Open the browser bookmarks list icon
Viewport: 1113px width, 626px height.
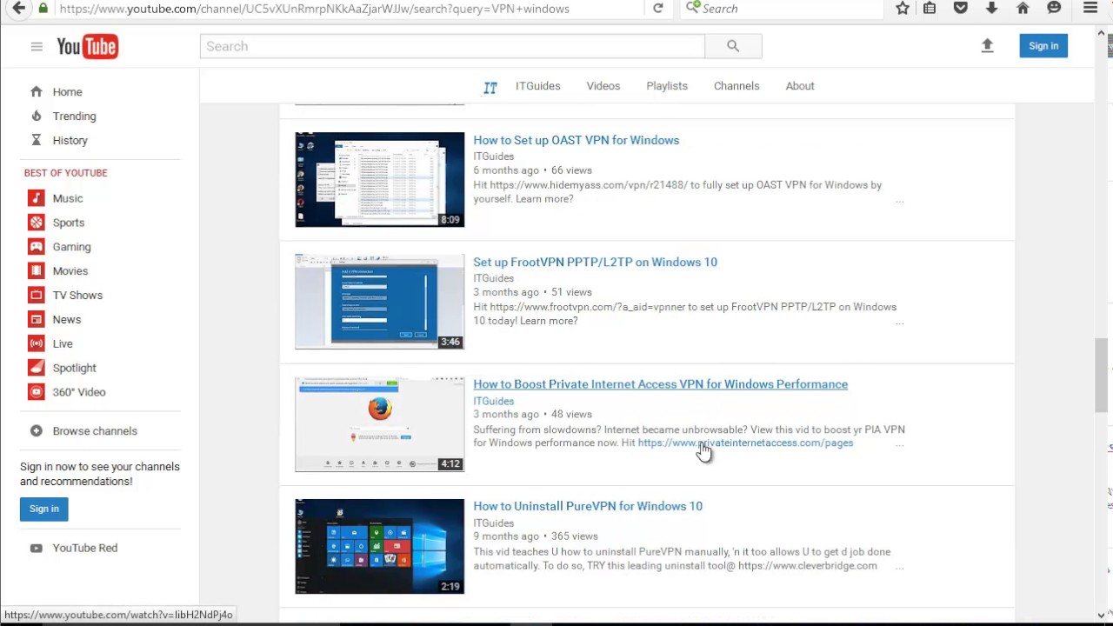[930, 9]
